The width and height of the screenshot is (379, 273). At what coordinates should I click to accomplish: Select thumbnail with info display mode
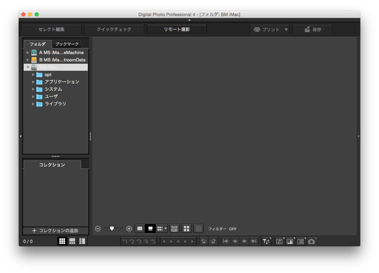pyautogui.click(x=150, y=229)
